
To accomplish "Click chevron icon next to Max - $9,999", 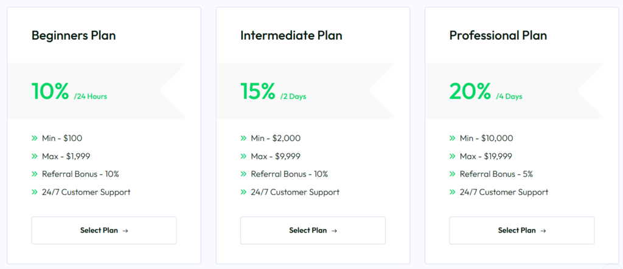I will (x=243, y=157).
